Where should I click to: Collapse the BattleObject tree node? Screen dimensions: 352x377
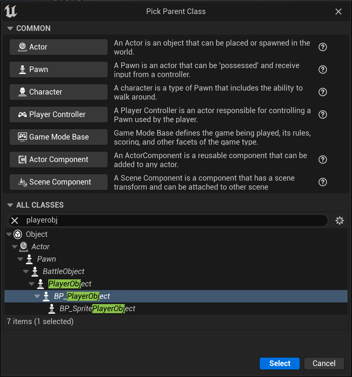tap(26, 271)
